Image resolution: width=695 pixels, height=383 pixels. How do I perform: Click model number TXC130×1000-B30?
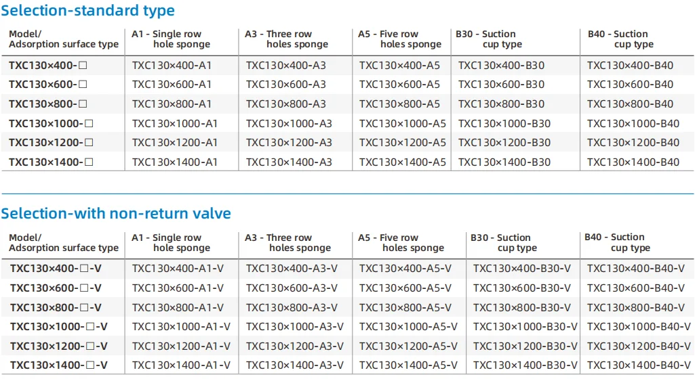pos(504,124)
